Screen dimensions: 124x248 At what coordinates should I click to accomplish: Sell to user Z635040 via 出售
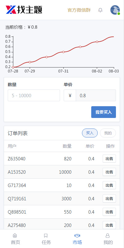point(109,159)
